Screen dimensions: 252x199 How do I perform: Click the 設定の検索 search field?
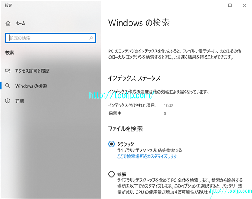point(50,38)
